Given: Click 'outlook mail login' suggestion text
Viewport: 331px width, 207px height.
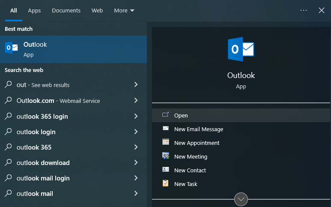Looking at the screenshot, I should pyautogui.click(x=43, y=178).
